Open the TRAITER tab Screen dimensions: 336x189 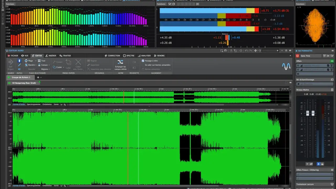coord(65,56)
